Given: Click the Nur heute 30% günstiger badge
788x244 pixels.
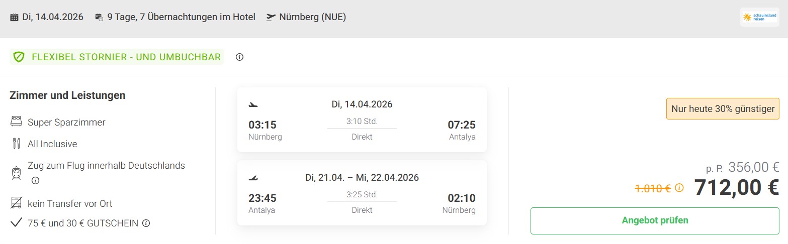Looking at the screenshot, I should click(x=723, y=108).
